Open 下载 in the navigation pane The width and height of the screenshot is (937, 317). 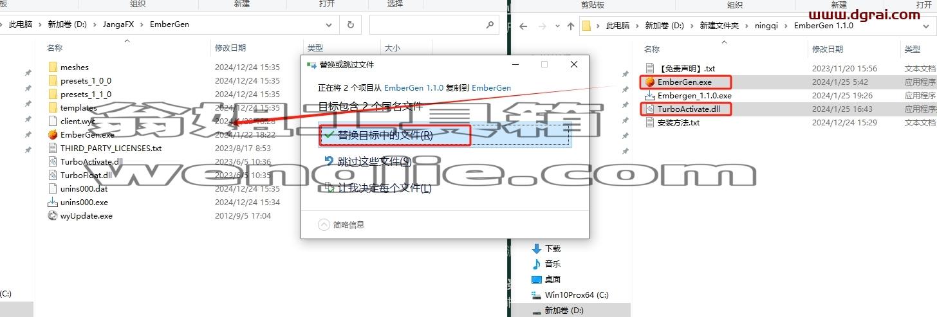[x=553, y=248]
